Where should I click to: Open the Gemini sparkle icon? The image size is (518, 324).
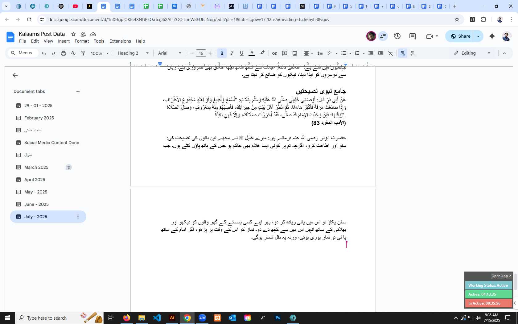[x=492, y=36]
